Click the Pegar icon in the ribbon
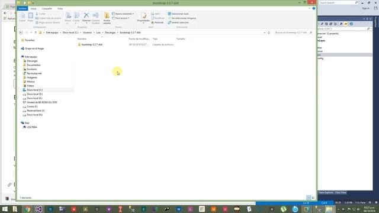Image resolution: width=379 pixels, height=213 pixels. [x=30, y=17]
